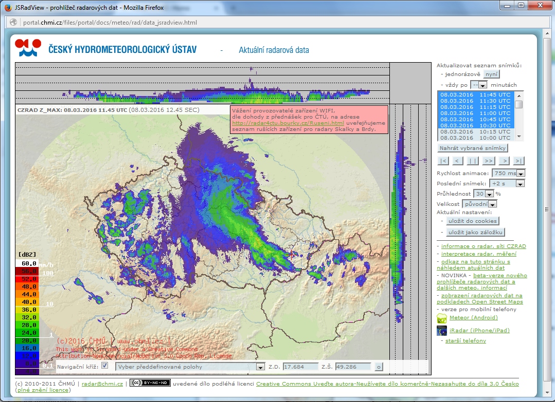Step forward one radar frame
555x402 pixels.
504,161
